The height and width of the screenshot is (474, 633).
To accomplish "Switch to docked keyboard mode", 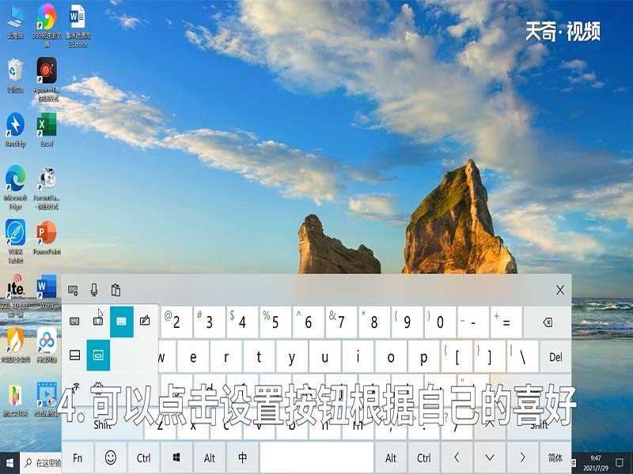I will tap(74, 355).
